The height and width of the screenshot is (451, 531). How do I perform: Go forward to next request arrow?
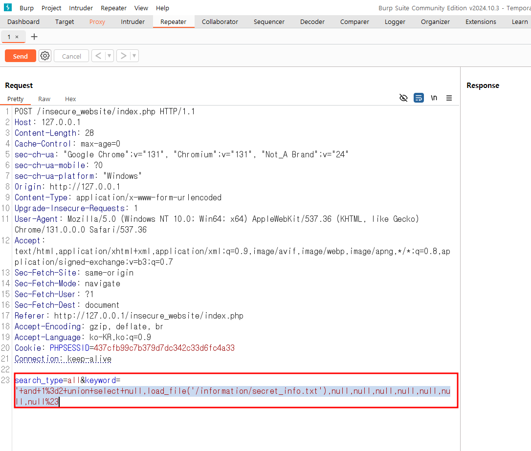(x=124, y=56)
